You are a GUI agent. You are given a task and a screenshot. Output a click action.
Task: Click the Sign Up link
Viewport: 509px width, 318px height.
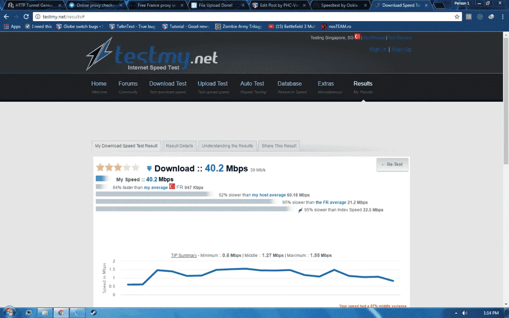pyautogui.click(x=401, y=49)
